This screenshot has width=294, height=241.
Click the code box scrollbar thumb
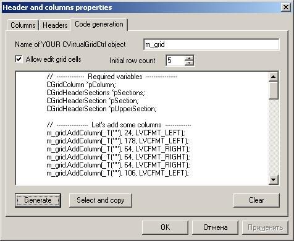coord(274,90)
